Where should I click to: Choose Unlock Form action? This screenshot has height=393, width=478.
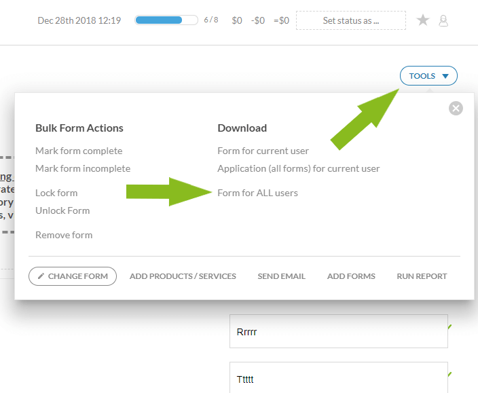point(62,210)
